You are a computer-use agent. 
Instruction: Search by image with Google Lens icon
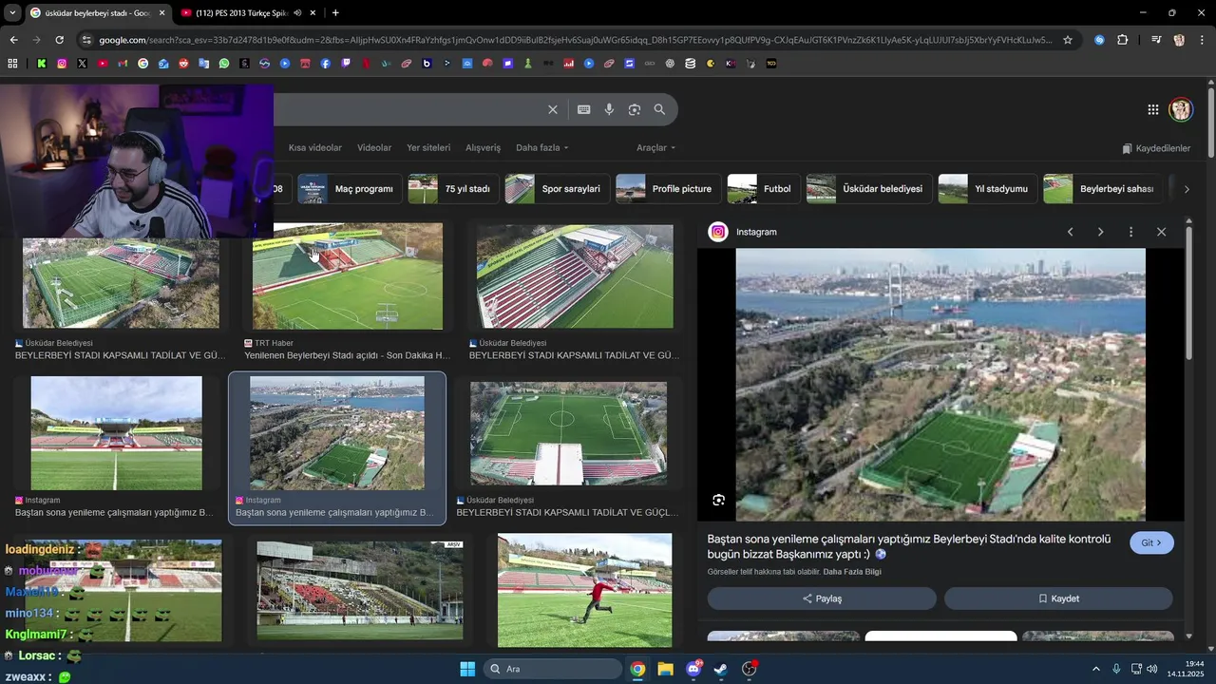635,109
